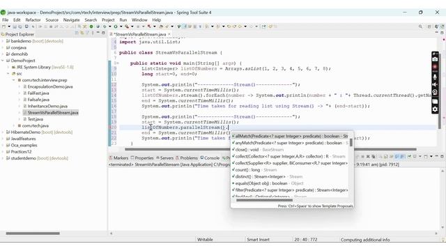Viewport: 446px width, 251px height.
Task: Click the New file toolbar icon
Action: 3,26
